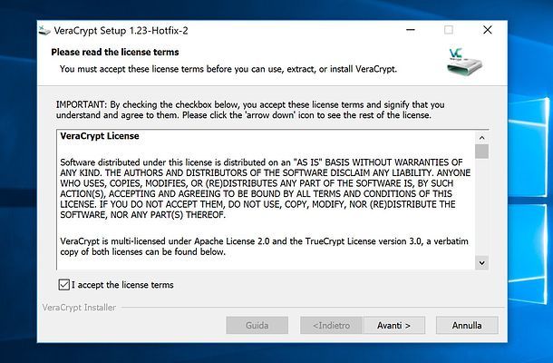
Task: Click the greyed-out Guida button
Action: point(257,325)
